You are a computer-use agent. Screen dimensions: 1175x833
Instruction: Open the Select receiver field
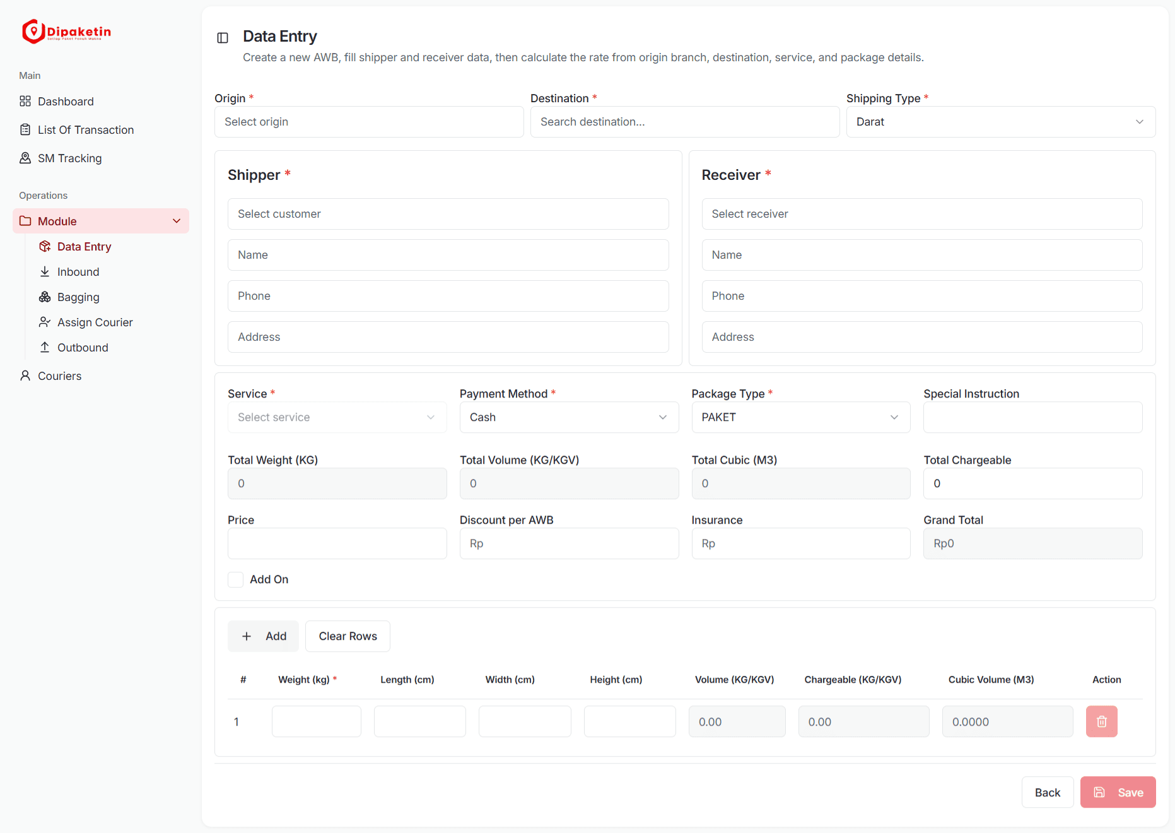point(922,214)
